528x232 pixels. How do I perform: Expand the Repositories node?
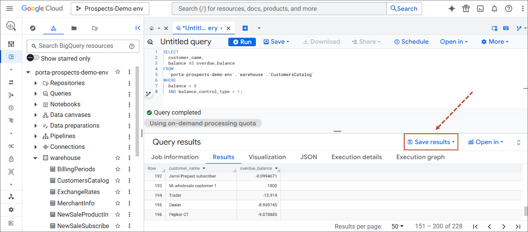pyautogui.click(x=36, y=83)
